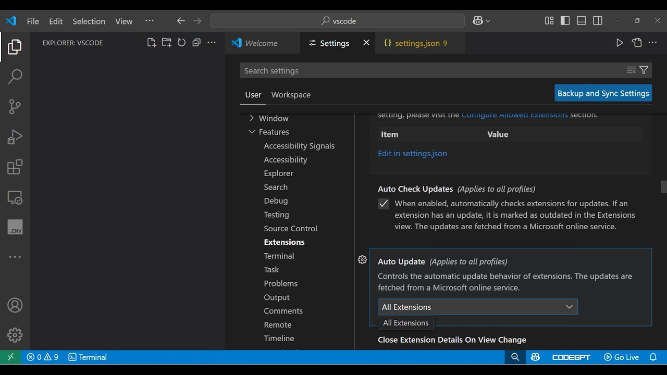667x375 pixels.
Task: Uncheck the Auto Check Updates checkbox
Action: tap(384, 204)
